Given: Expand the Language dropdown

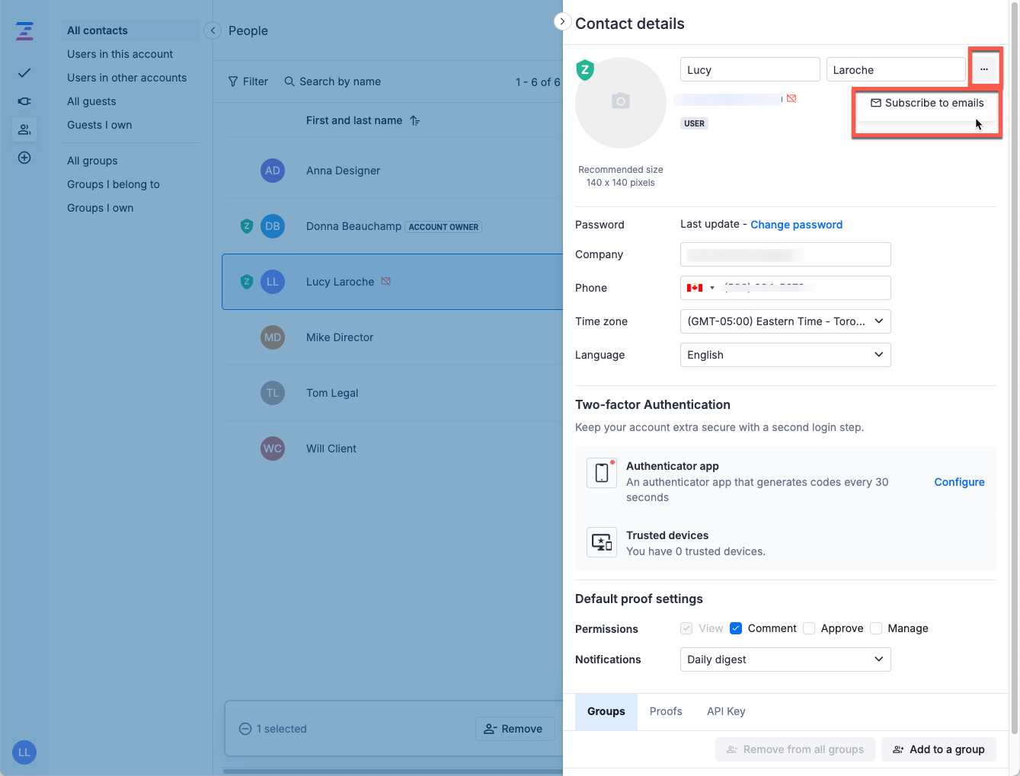Looking at the screenshot, I should [785, 355].
